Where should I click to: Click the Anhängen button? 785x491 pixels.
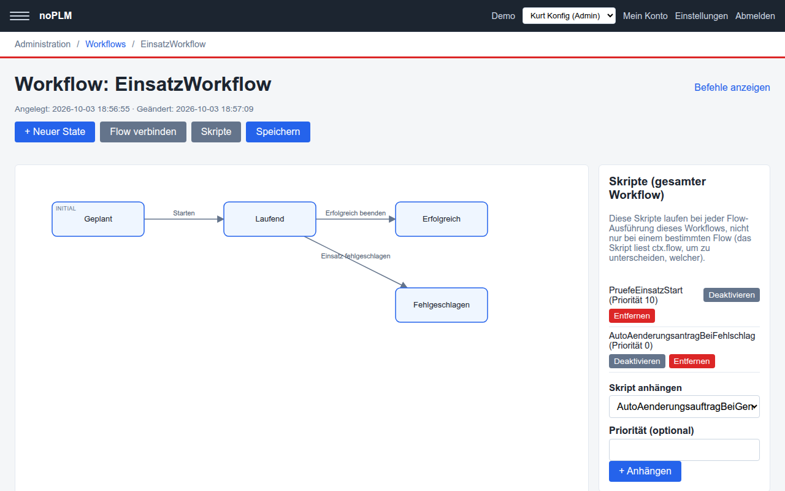click(645, 471)
